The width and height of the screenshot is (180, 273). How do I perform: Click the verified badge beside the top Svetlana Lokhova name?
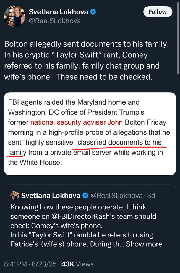point(93,12)
